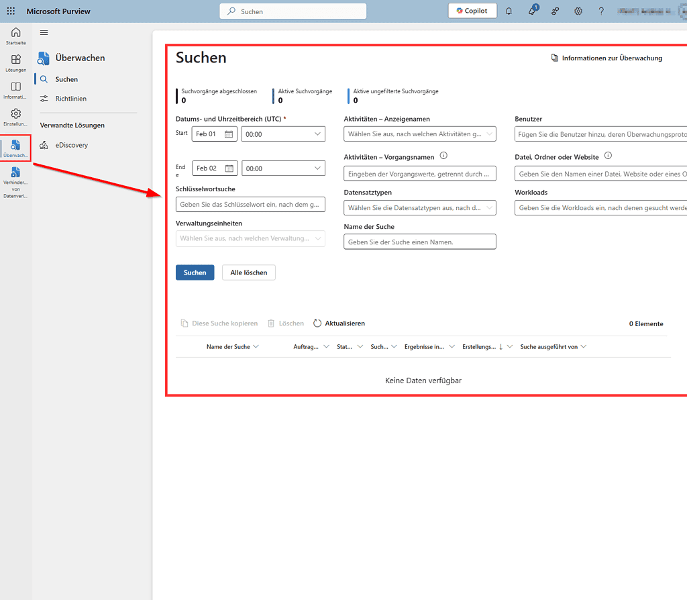687x600 pixels.
Task: Collapse the navigation with the hamburger icon
Action: pos(44,32)
